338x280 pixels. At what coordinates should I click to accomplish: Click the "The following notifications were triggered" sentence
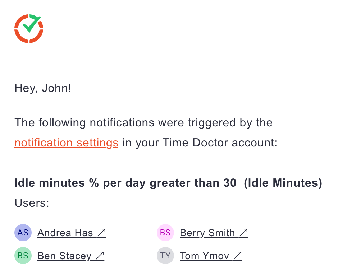(x=143, y=123)
